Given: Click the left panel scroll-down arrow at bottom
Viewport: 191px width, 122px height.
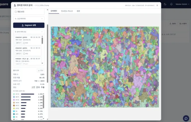Looking at the screenshot, I should pyautogui.click(x=47, y=119).
